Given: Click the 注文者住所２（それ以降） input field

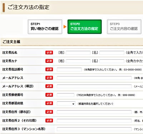Looking at the screenshot, I should point(94,120).
